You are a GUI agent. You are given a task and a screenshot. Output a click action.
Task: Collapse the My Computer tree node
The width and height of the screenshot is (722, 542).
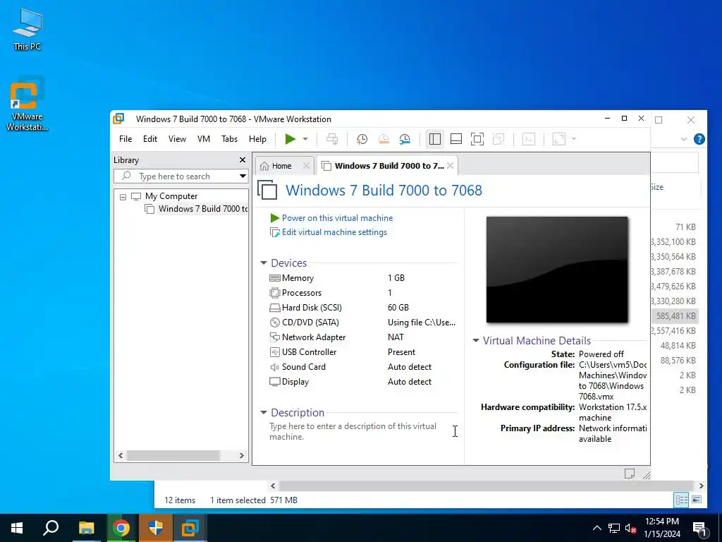tap(123, 197)
